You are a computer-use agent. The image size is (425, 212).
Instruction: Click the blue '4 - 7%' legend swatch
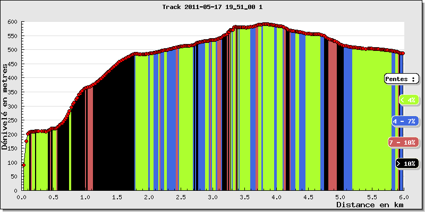(x=405, y=121)
